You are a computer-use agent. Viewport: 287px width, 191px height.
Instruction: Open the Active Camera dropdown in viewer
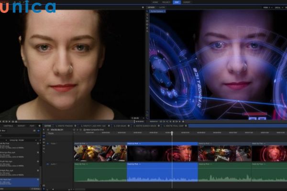pos(157,11)
